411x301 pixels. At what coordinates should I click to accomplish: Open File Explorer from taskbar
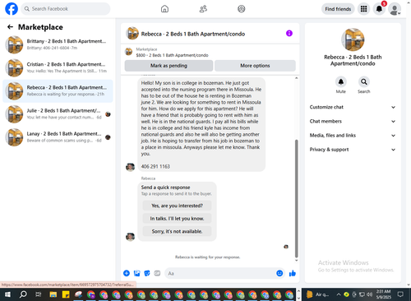53,294
